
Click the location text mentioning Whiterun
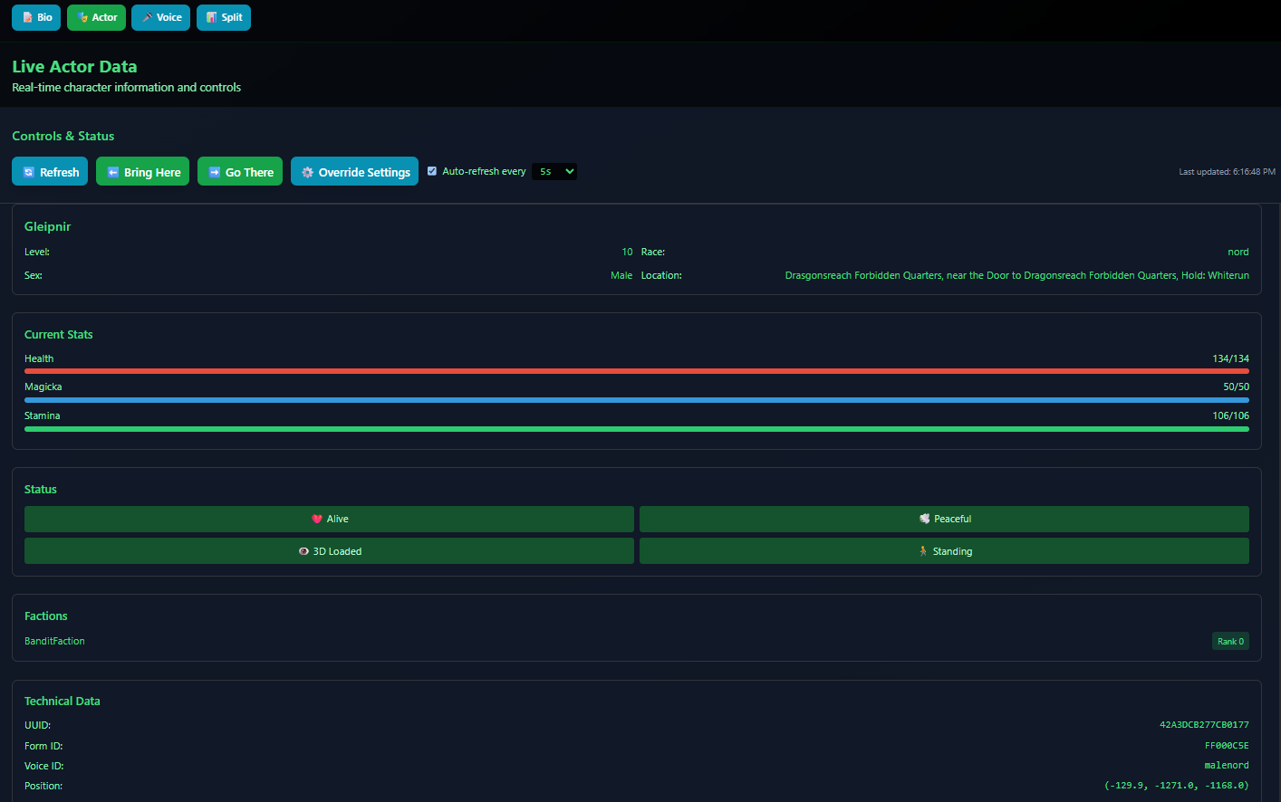1016,275
